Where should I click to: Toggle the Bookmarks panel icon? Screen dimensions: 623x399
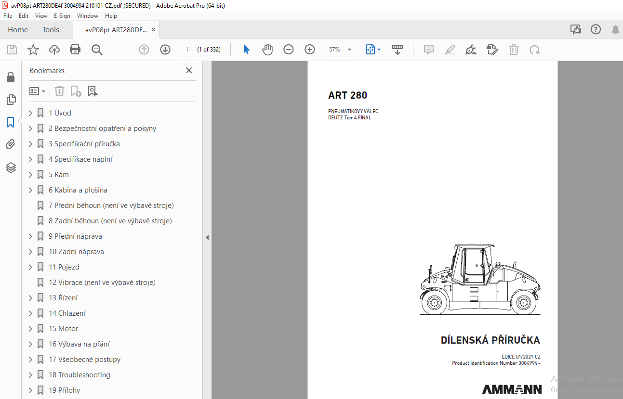click(x=11, y=122)
